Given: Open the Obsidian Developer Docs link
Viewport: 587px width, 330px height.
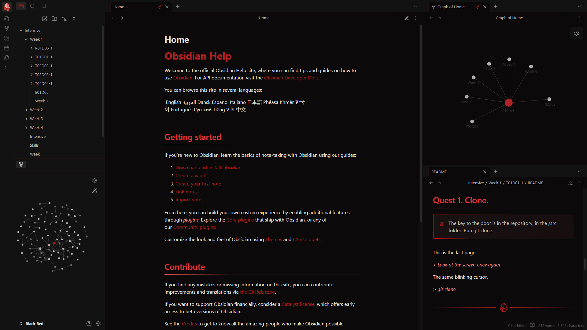Looking at the screenshot, I should coord(291,78).
